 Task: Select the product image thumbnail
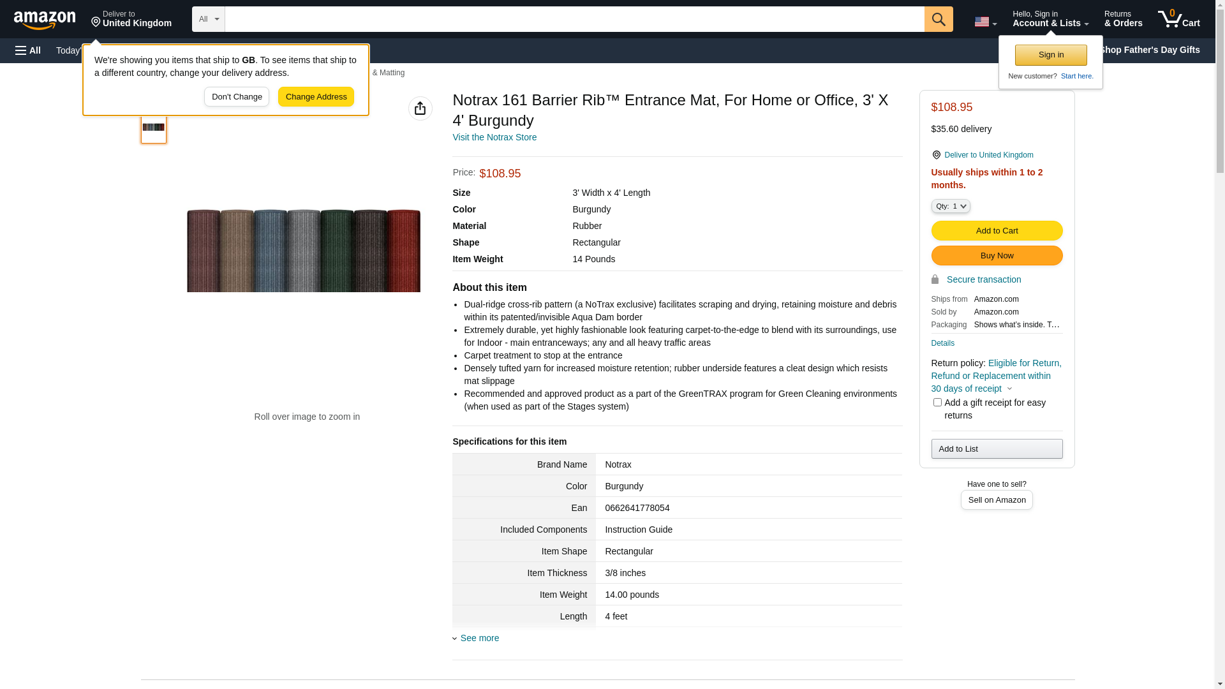(x=153, y=128)
